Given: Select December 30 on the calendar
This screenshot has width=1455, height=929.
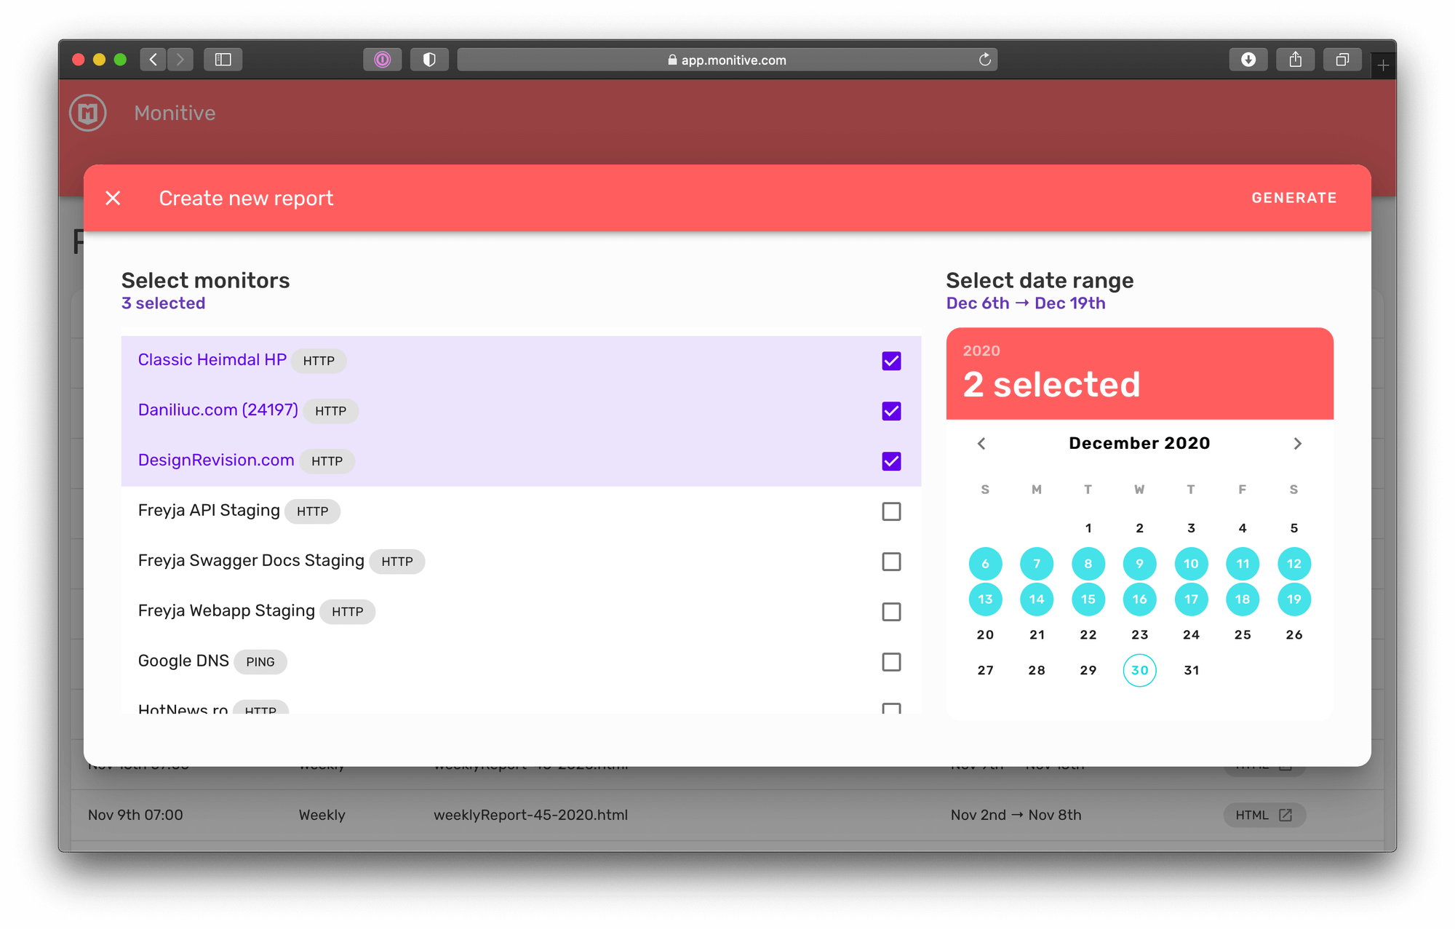Looking at the screenshot, I should (x=1139, y=670).
